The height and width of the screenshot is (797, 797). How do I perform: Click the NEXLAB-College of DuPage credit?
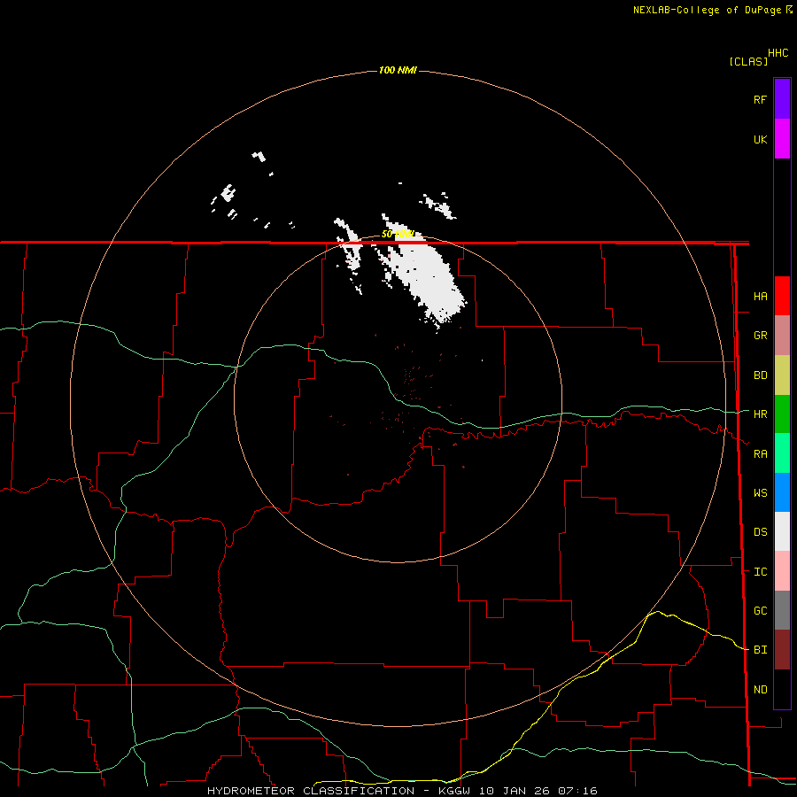click(707, 10)
